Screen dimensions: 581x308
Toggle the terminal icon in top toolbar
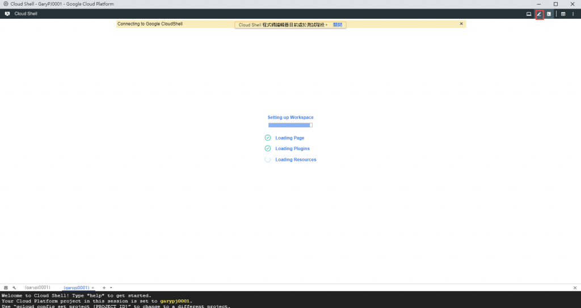[x=549, y=14]
